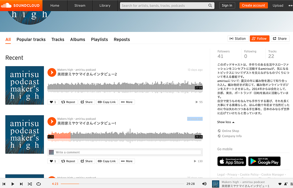Viewport: 293px width, 188px height.
Task: Like the インタビュー2 track
Action: (x=53, y=102)
